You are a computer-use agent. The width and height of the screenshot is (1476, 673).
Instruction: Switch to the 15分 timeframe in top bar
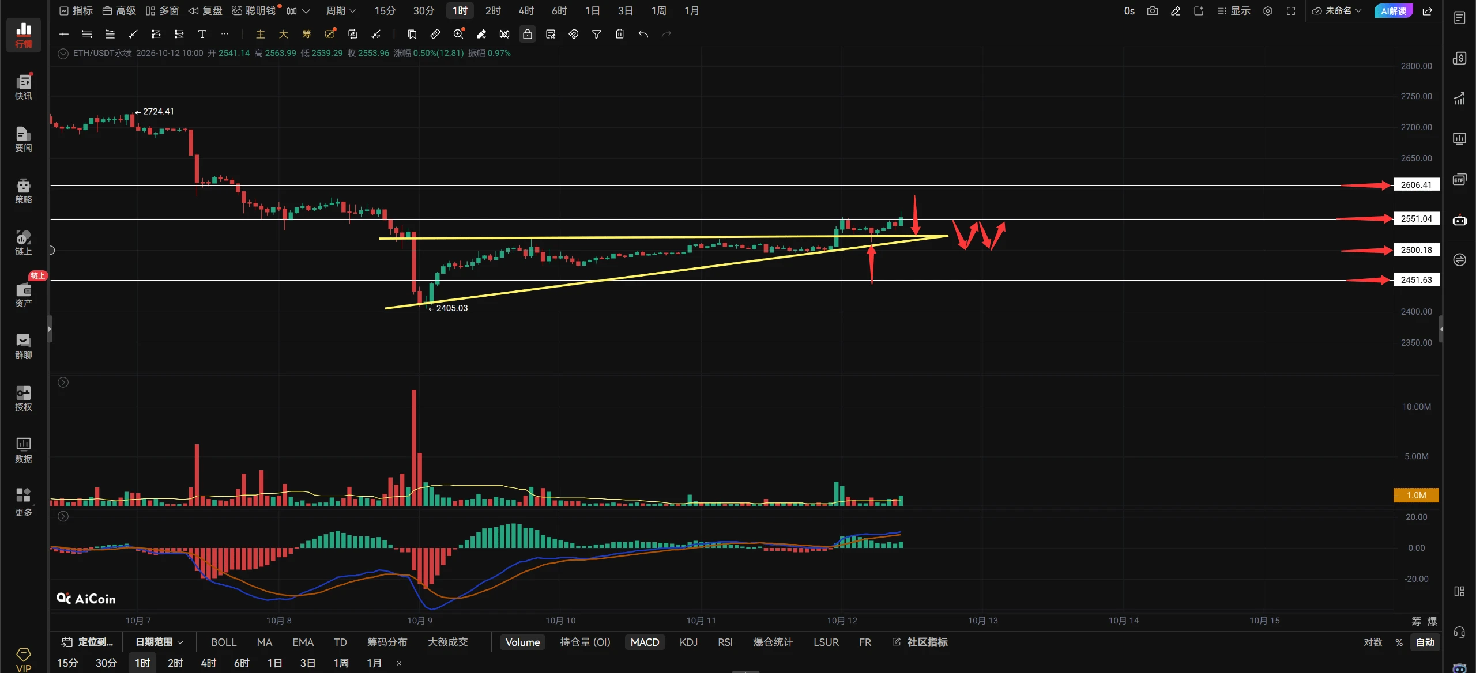[x=385, y=11]
